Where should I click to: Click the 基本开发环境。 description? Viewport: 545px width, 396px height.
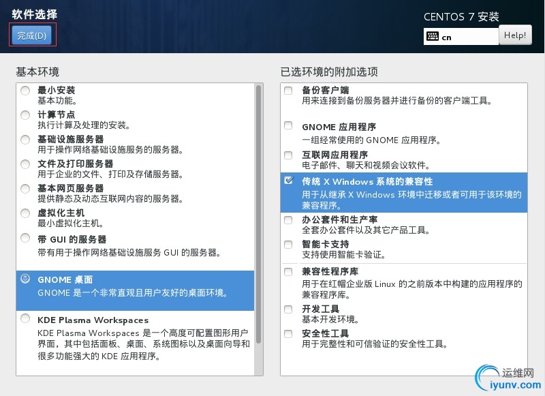(x=330, y=319)
